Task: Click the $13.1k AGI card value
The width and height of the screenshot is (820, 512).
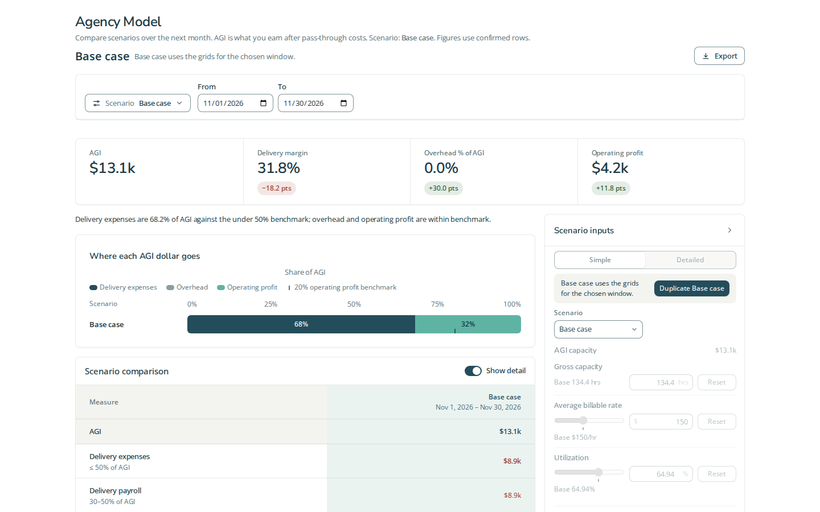Action: (x=112, y=168)
